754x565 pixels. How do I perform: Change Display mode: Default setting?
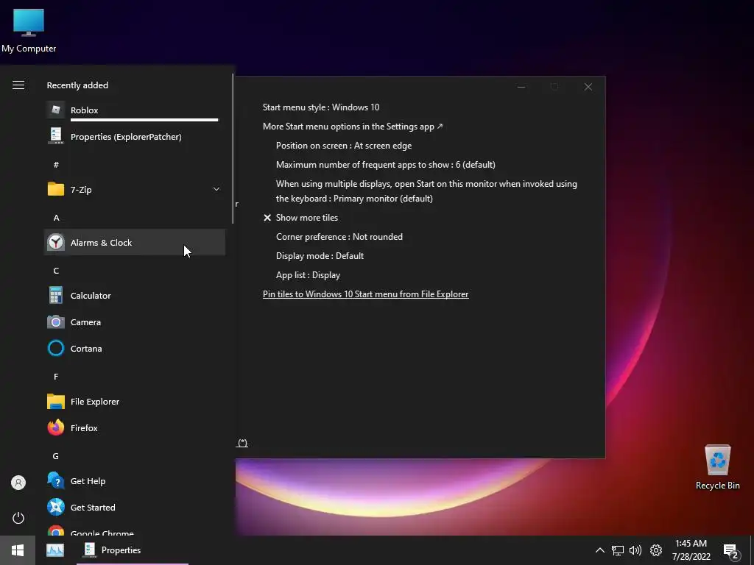point(320,256)
